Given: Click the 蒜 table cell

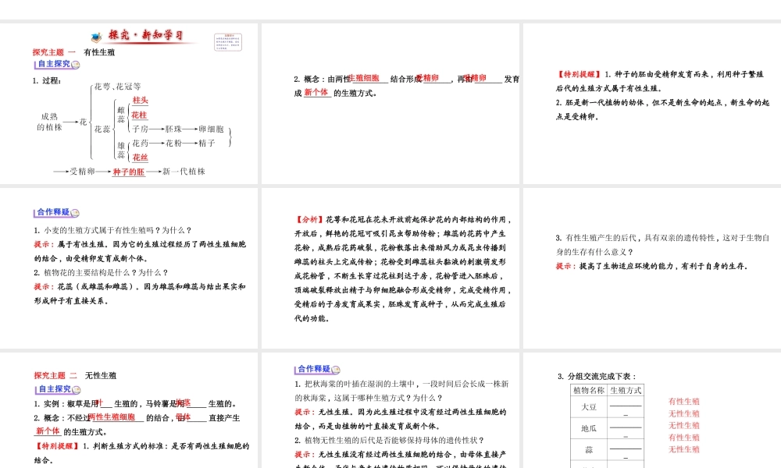Looking at the screenshot, I should pyautogui.click(x=589, y=449).
